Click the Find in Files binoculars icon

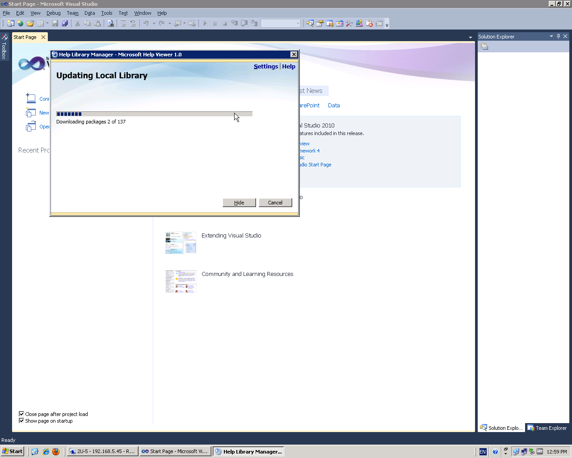(110, 23)
